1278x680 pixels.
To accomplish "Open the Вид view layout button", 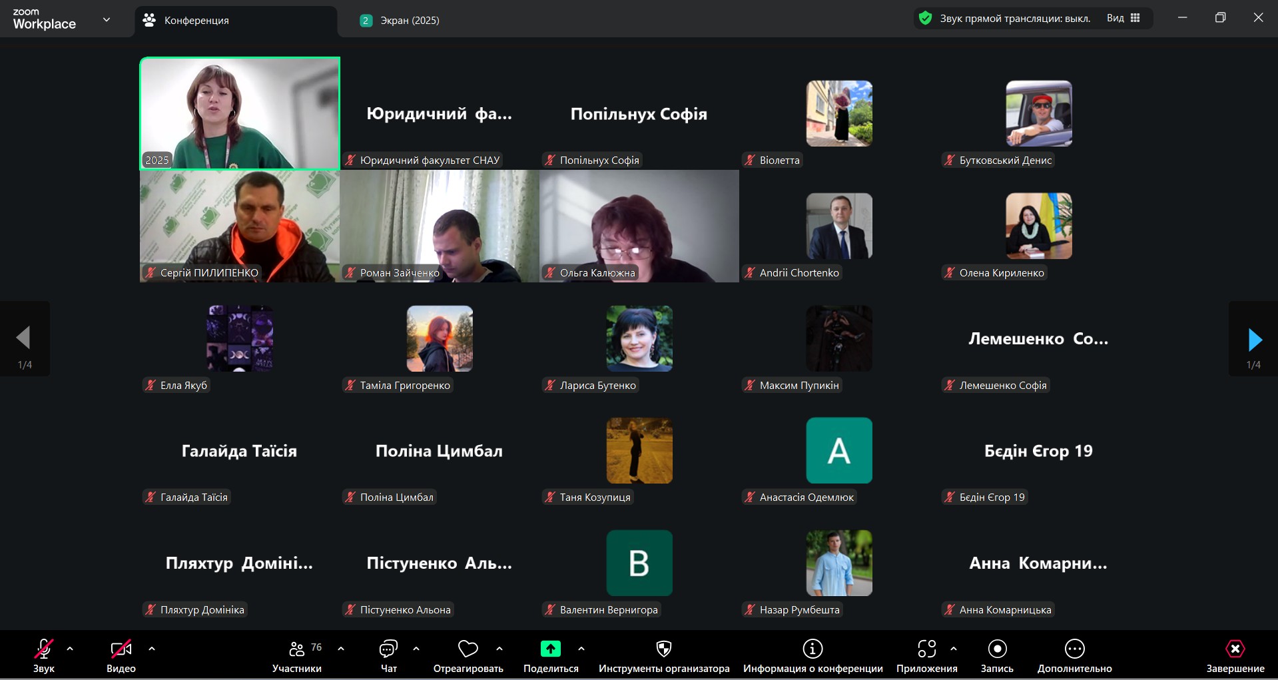I will [x=1123, y=19].
